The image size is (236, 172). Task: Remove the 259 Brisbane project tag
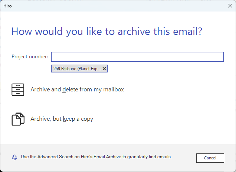click(104, 69)
